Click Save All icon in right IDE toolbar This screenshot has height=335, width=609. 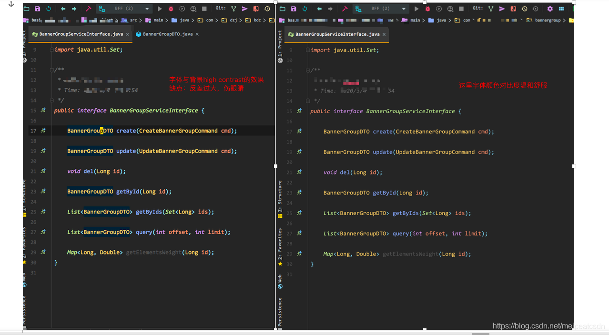[294, 9]
